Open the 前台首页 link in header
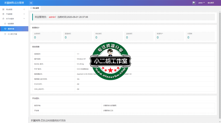 point(211,3)
